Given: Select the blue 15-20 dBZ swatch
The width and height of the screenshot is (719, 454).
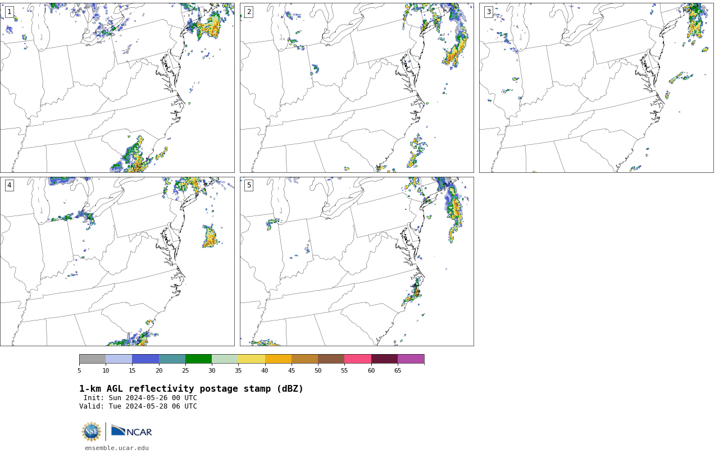Looking at the screenshot, I should (145, 359).
